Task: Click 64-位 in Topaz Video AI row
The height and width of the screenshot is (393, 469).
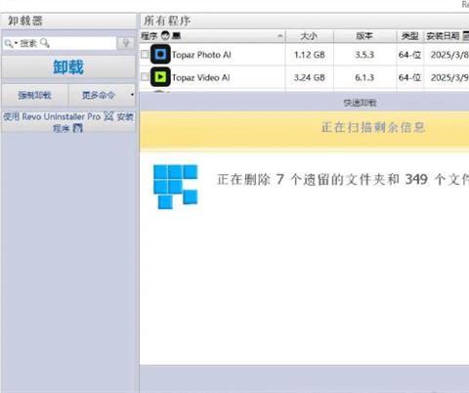Action: (409, 77)
